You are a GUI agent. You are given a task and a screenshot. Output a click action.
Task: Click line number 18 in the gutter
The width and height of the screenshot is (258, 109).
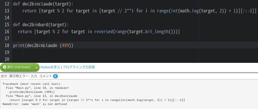point(7,45)
